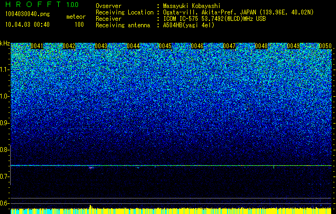The width and height of the screenshot is (336, 214).
Task: Click the 0.6 kHz axis label
Action: pos(4,203)
